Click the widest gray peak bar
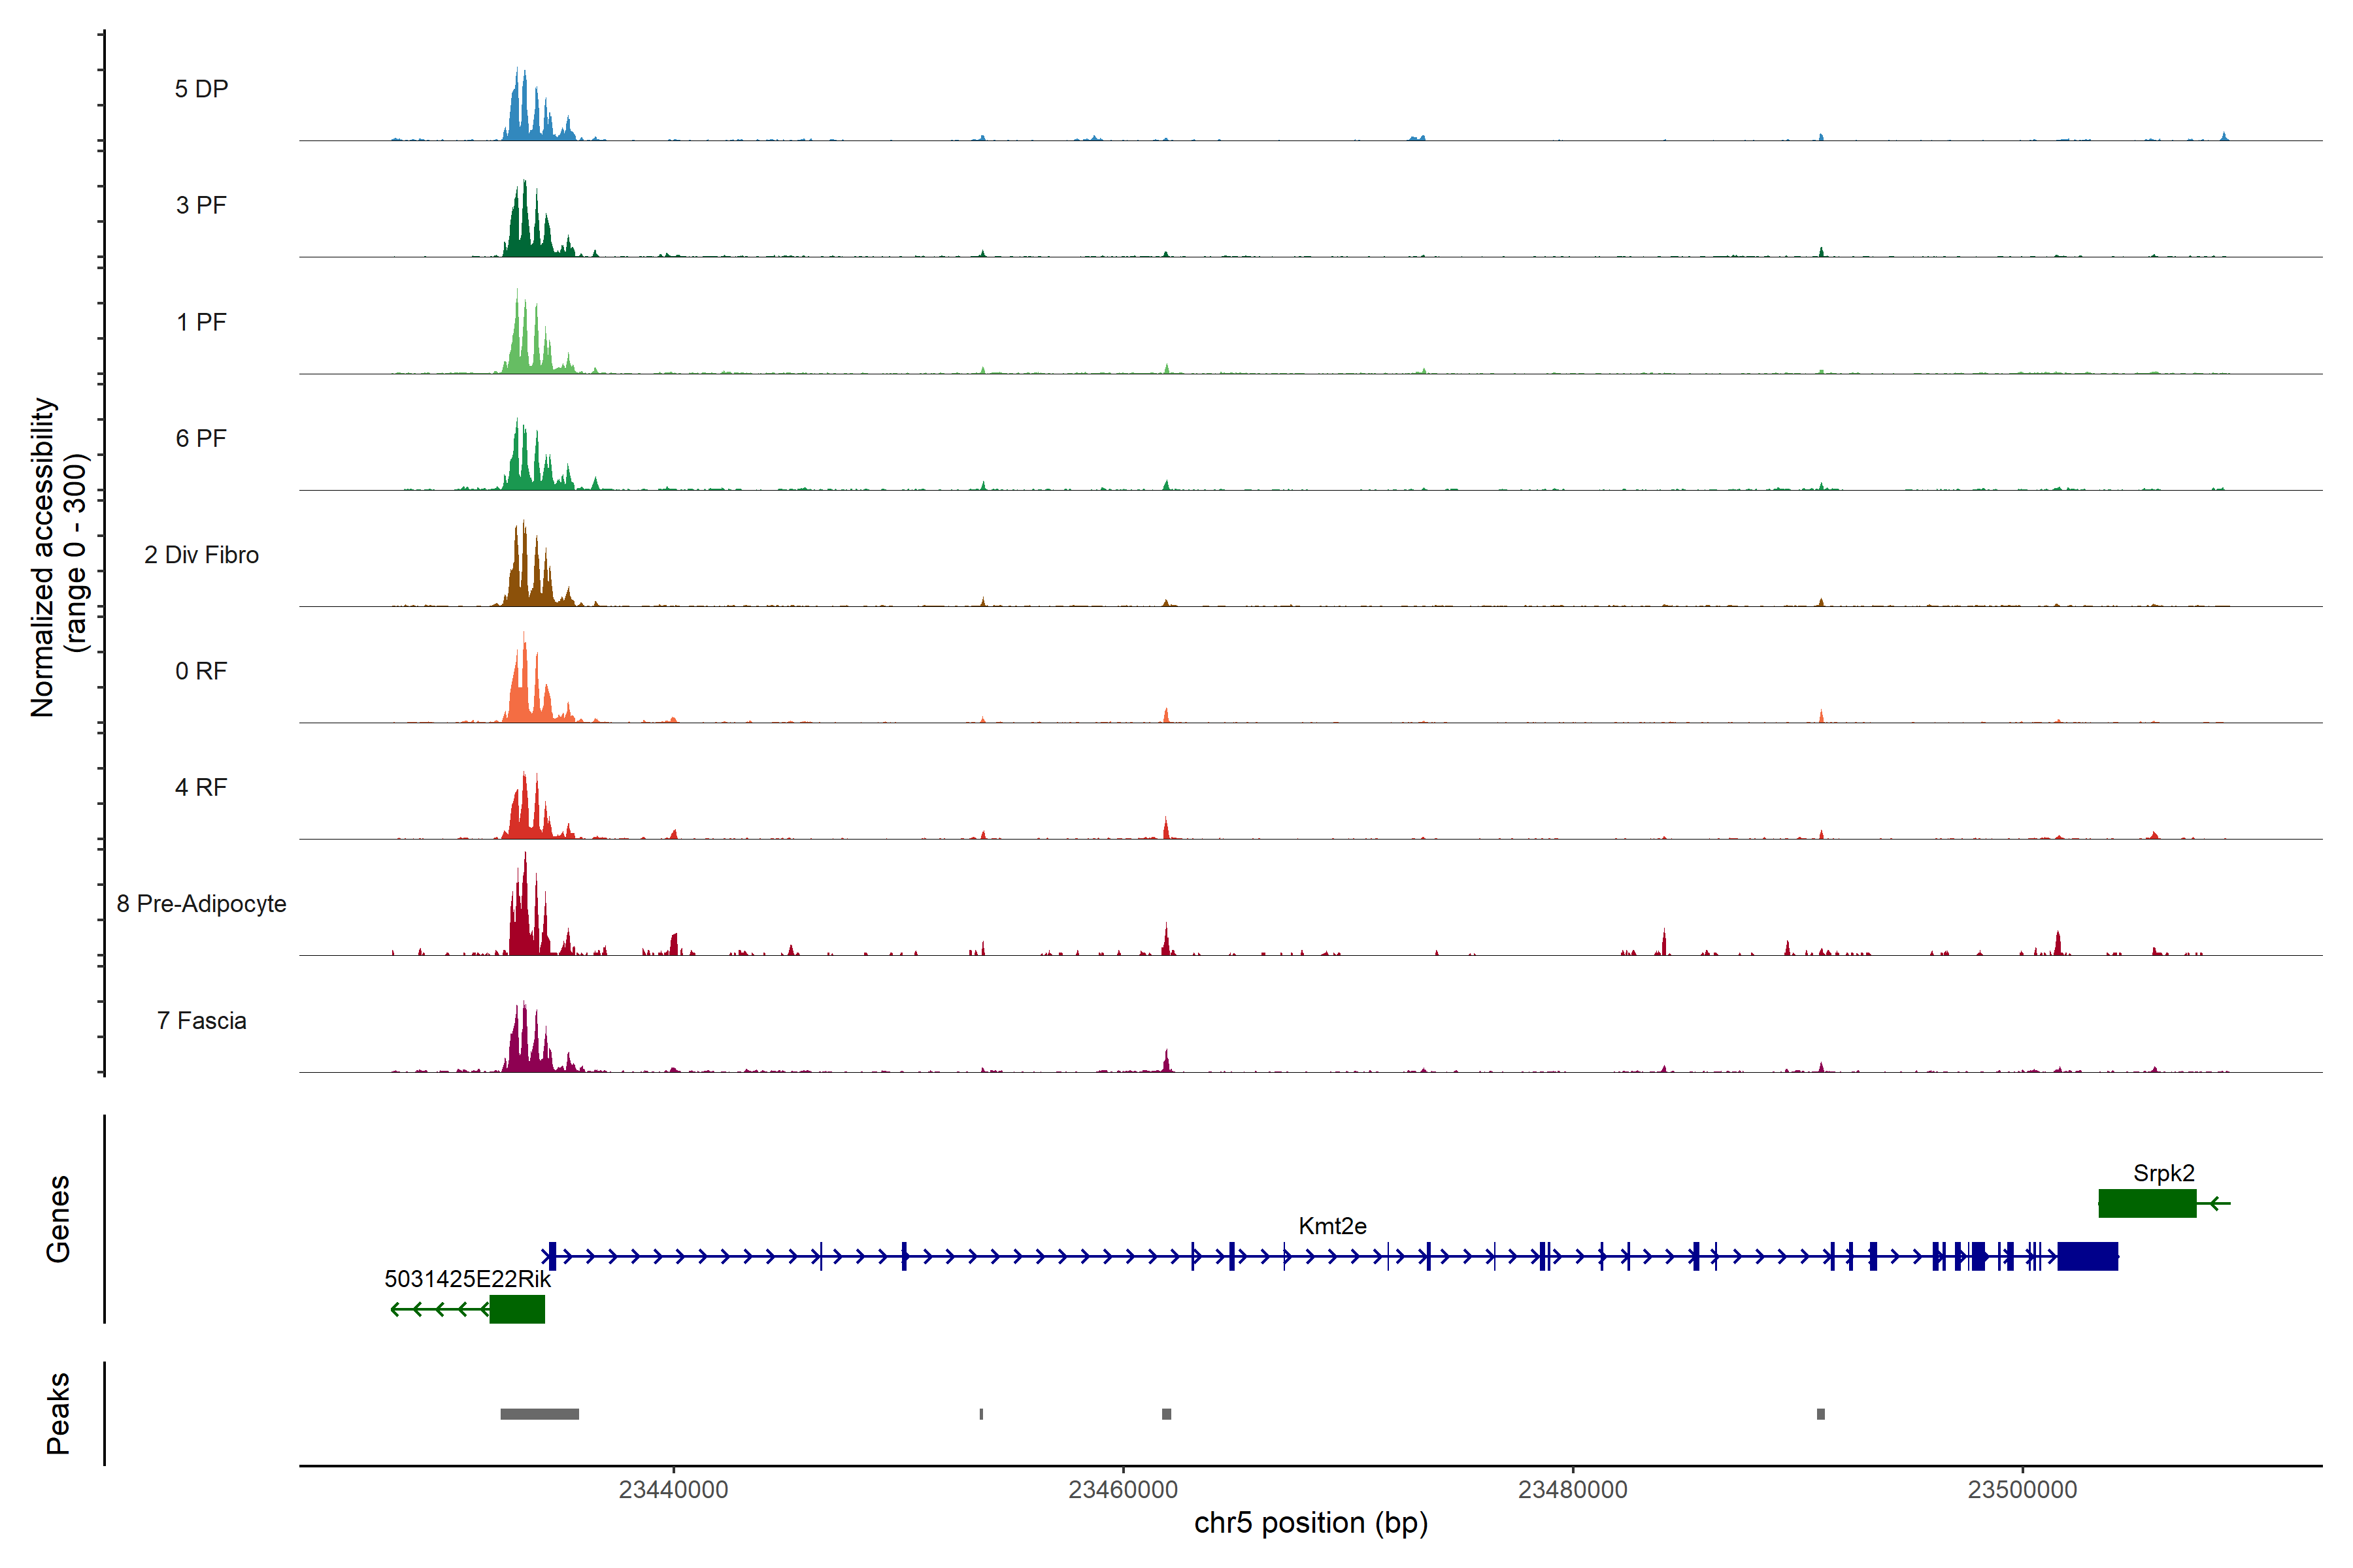Viewport: 2353px width, 1568px height. 539,1414
